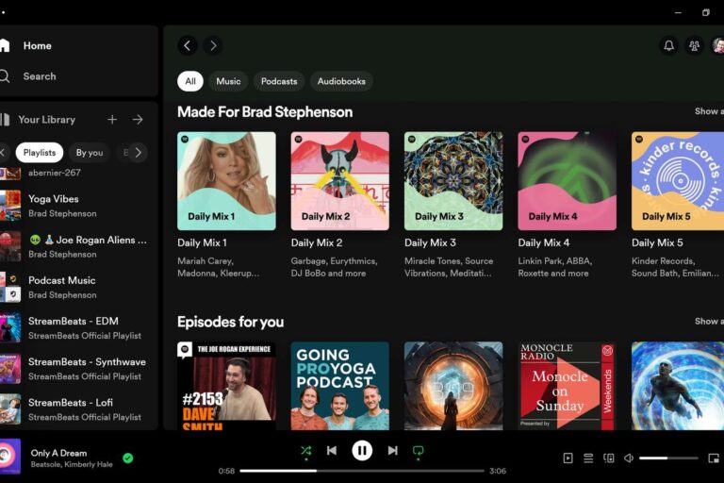Navigate back with the left arrow button
Image resolution: width=724 pixels, height=483 pixels.
point(188,46)
